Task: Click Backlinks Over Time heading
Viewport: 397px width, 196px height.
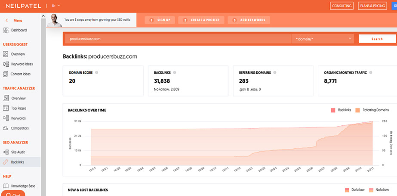Action: (x=87, y=110)
